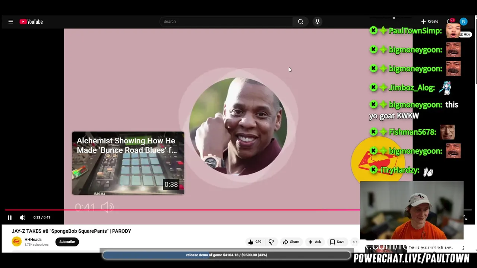
Task: Open the three-dot menu below webcam
Action: pyautogui.click(x=463, y=248)
